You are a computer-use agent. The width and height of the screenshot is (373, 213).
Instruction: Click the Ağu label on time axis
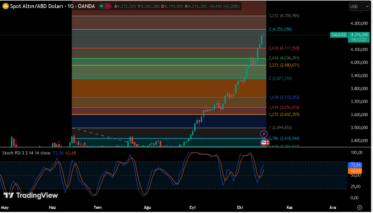(x=147, y=207)
